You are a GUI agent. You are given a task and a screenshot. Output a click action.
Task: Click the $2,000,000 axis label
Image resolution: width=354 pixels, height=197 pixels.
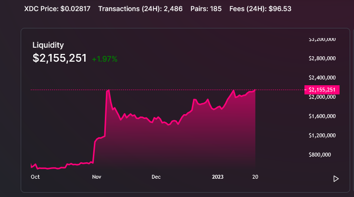pos(322,97)
